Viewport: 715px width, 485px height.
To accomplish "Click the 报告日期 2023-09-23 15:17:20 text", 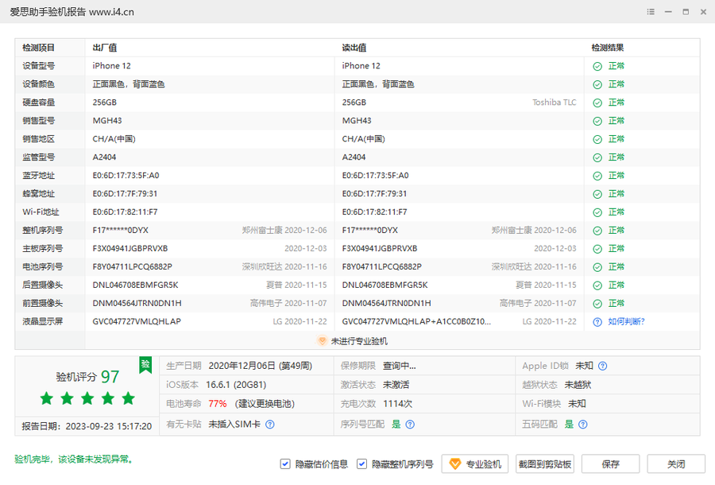I will click(87, 426).
